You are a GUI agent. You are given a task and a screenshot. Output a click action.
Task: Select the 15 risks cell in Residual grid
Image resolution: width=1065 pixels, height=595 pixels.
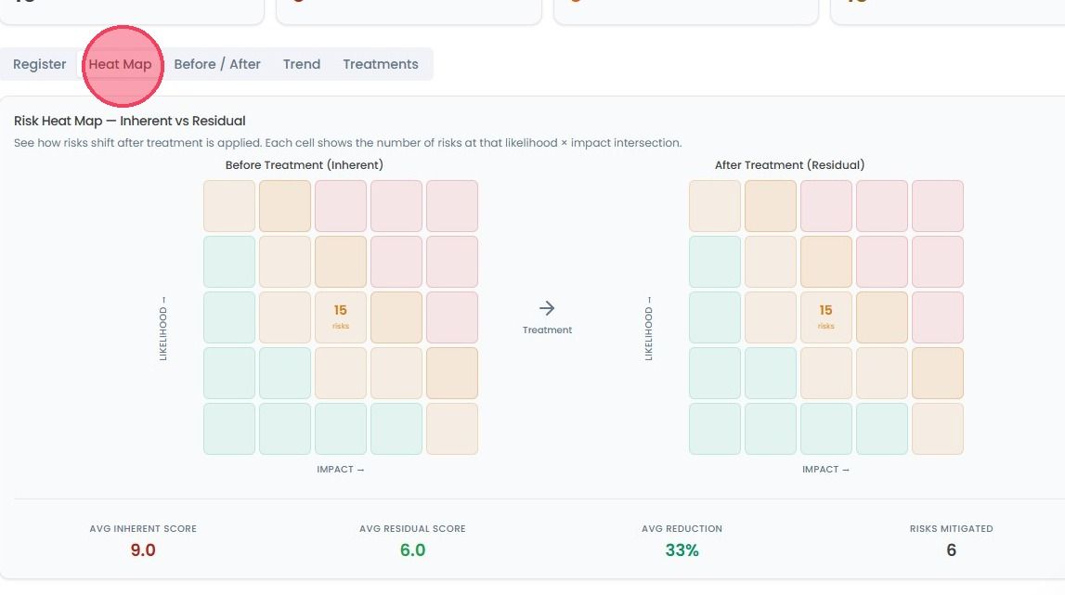coord(826,317)
